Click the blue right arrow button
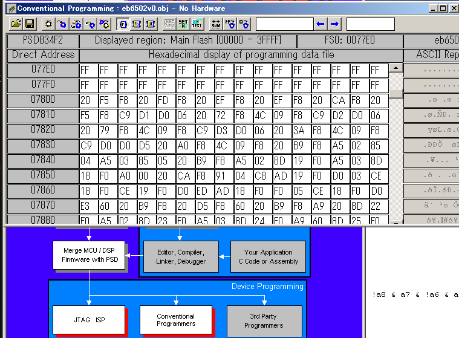This screenshot has height=338, width=459. [x=334, y=24]
